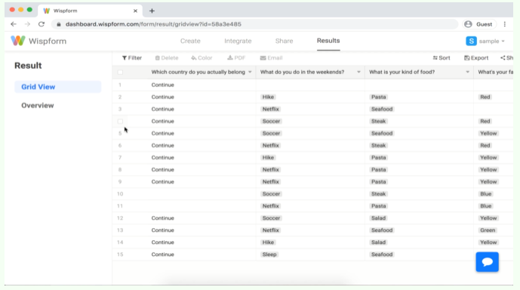Click the Email toolbar button

pos(271,57)
